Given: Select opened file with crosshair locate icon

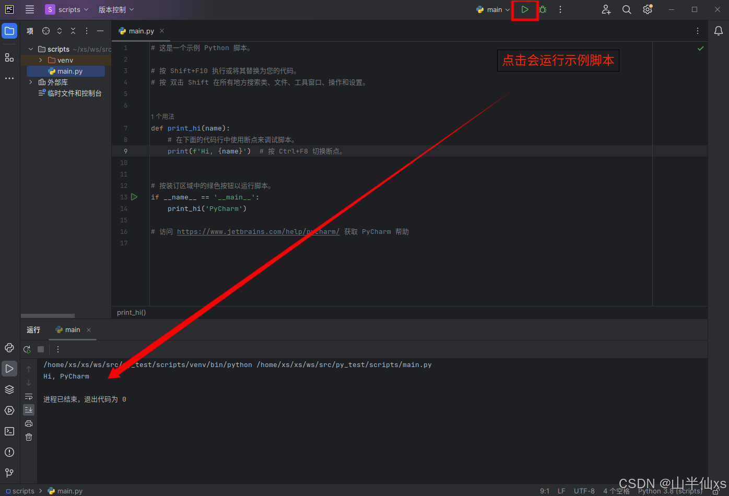Looking at the screenshot, I should [x=46, y=31].
